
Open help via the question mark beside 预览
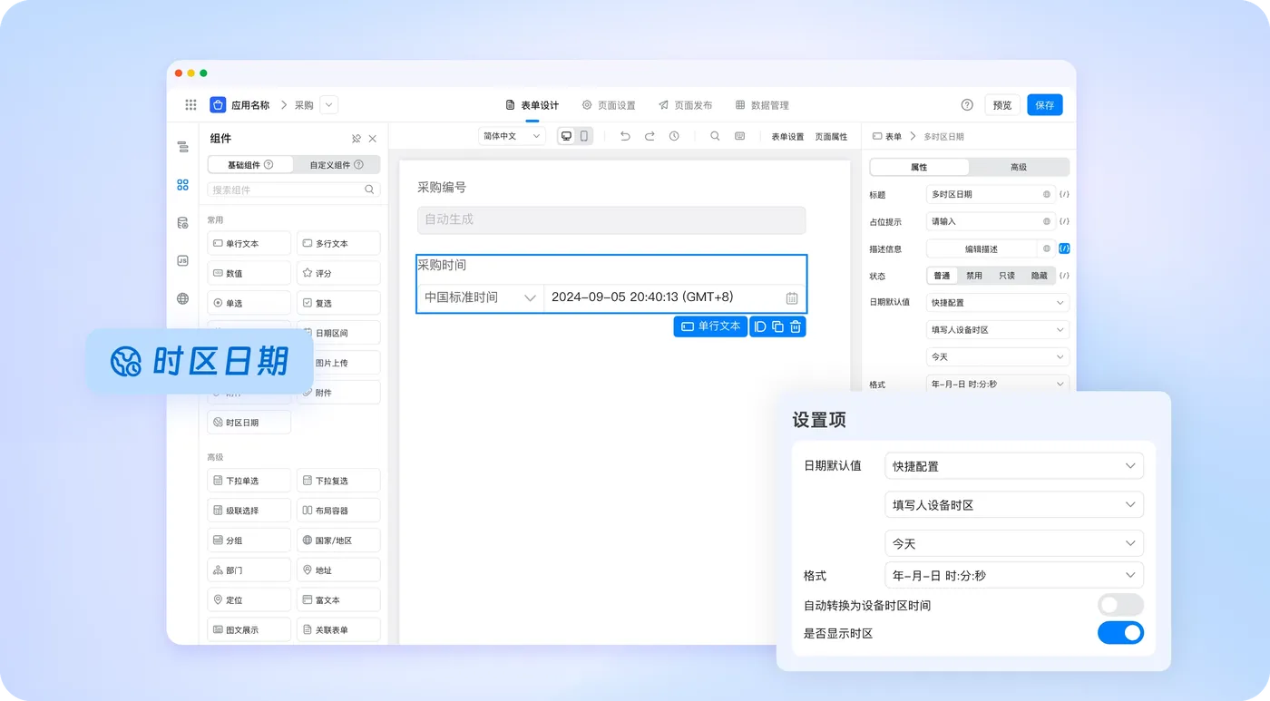967,105
